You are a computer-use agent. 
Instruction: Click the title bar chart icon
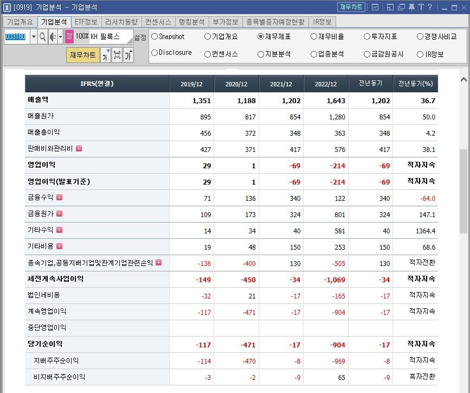pos(375,7)
